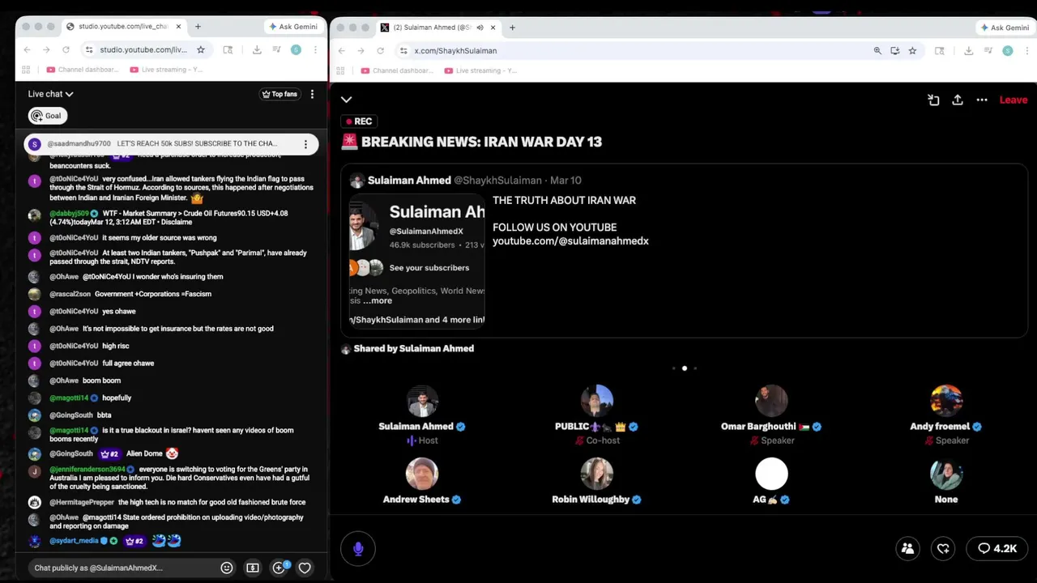
Task: Open Live streaming bookmark in the X window
Action: (x=480, y=70)
